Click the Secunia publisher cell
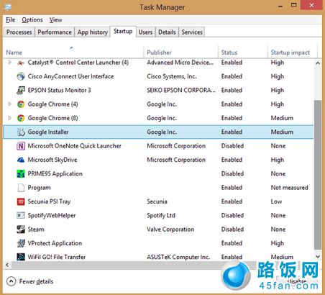The height and width of the screenshot is (295, 325). 157,201
